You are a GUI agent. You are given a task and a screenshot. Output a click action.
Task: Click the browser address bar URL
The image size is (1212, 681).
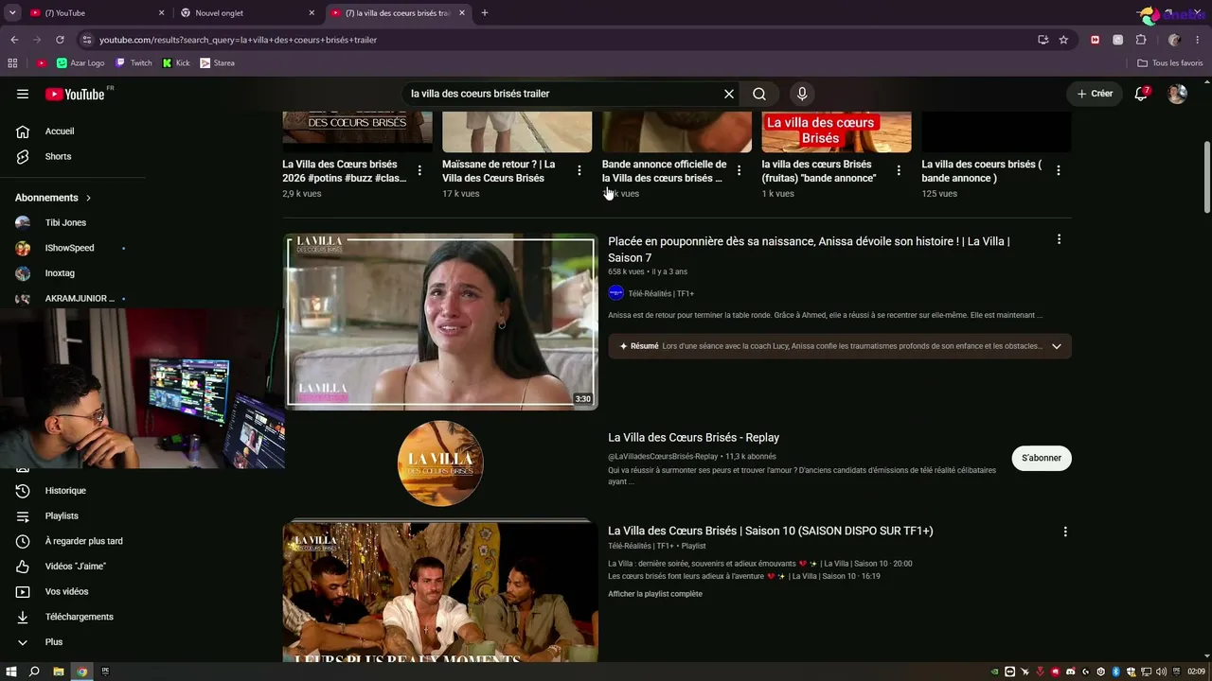(x=239, y=40)
